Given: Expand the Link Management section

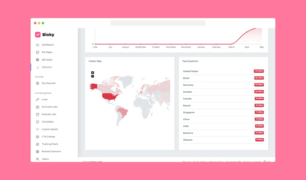Looking at the screenshot, I should [43, 93].
